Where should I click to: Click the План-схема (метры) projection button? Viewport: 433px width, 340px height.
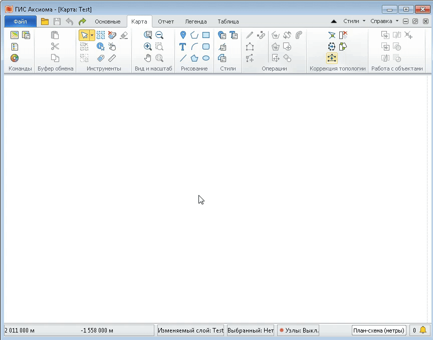click(x=379, y=330)
